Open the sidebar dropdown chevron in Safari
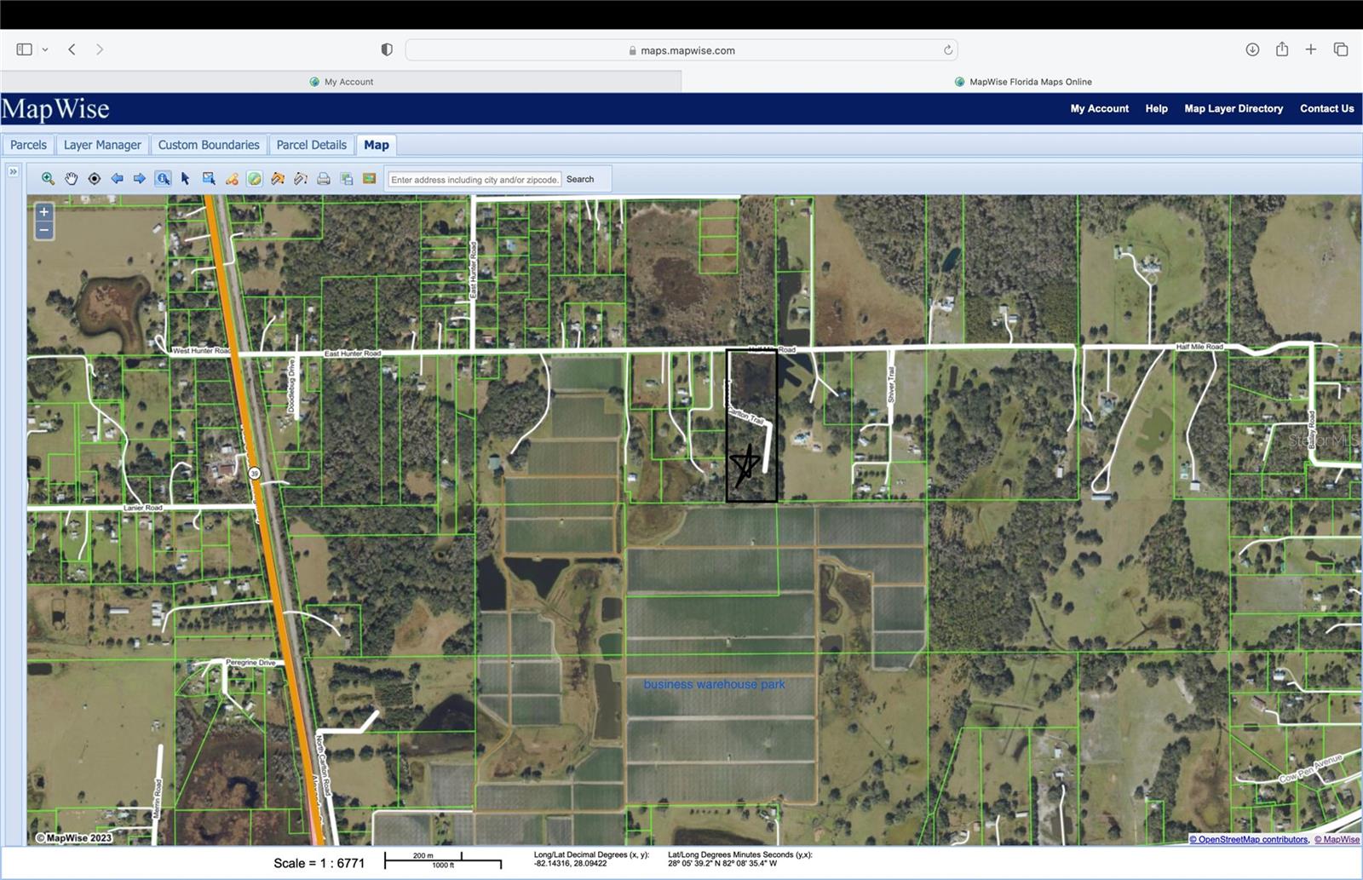Image resolution: width=1363 pixels, height=880 pixels. (45, 49)
